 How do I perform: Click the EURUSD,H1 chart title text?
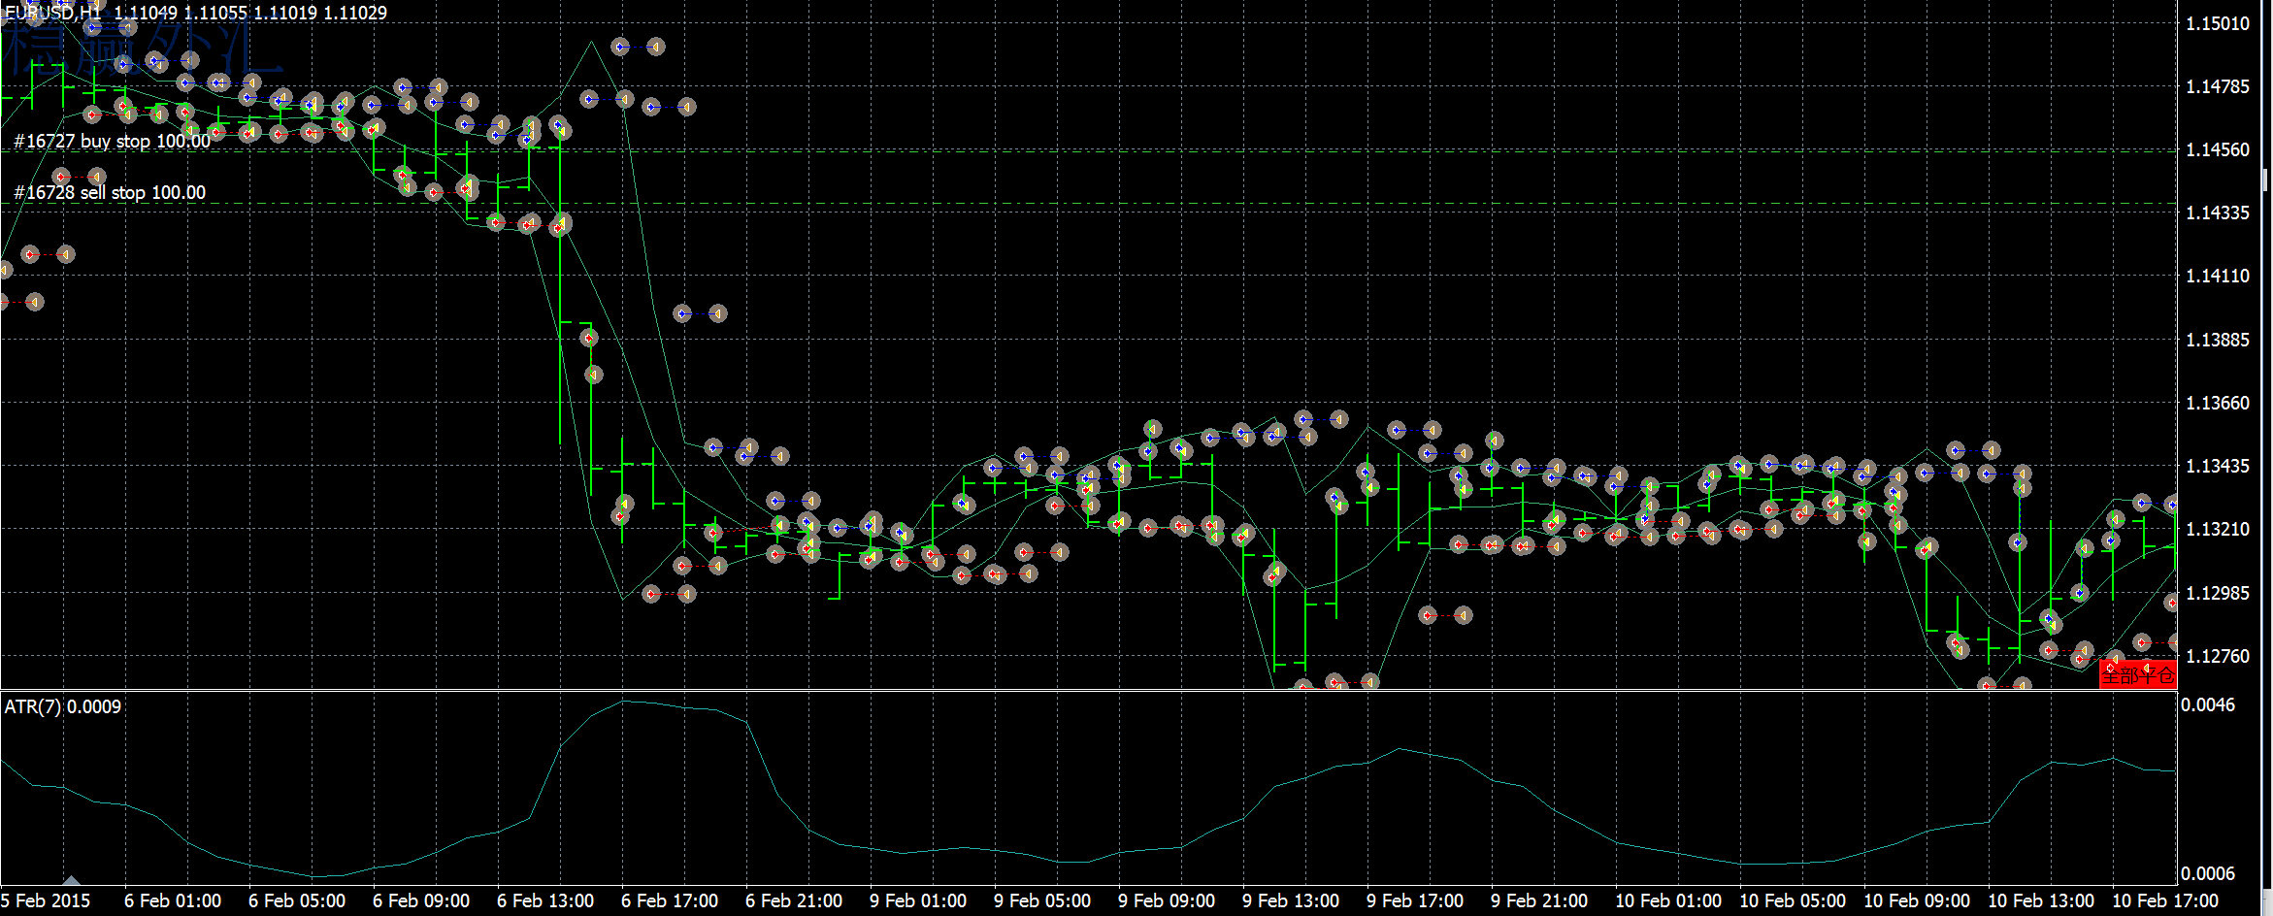click(53, 13)
